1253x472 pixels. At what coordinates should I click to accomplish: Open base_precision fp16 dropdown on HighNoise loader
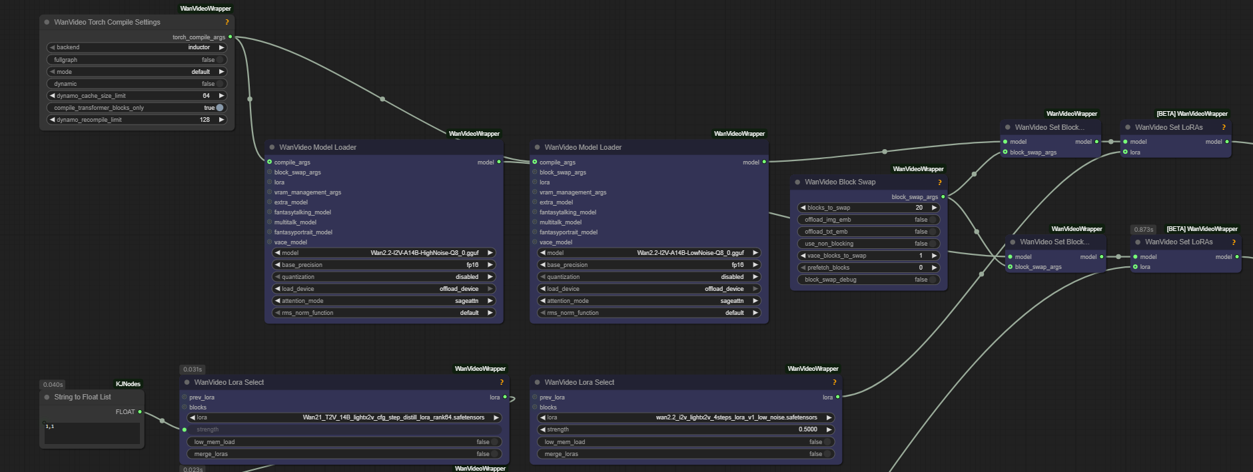pyautogui.click(x=384, y=264)
